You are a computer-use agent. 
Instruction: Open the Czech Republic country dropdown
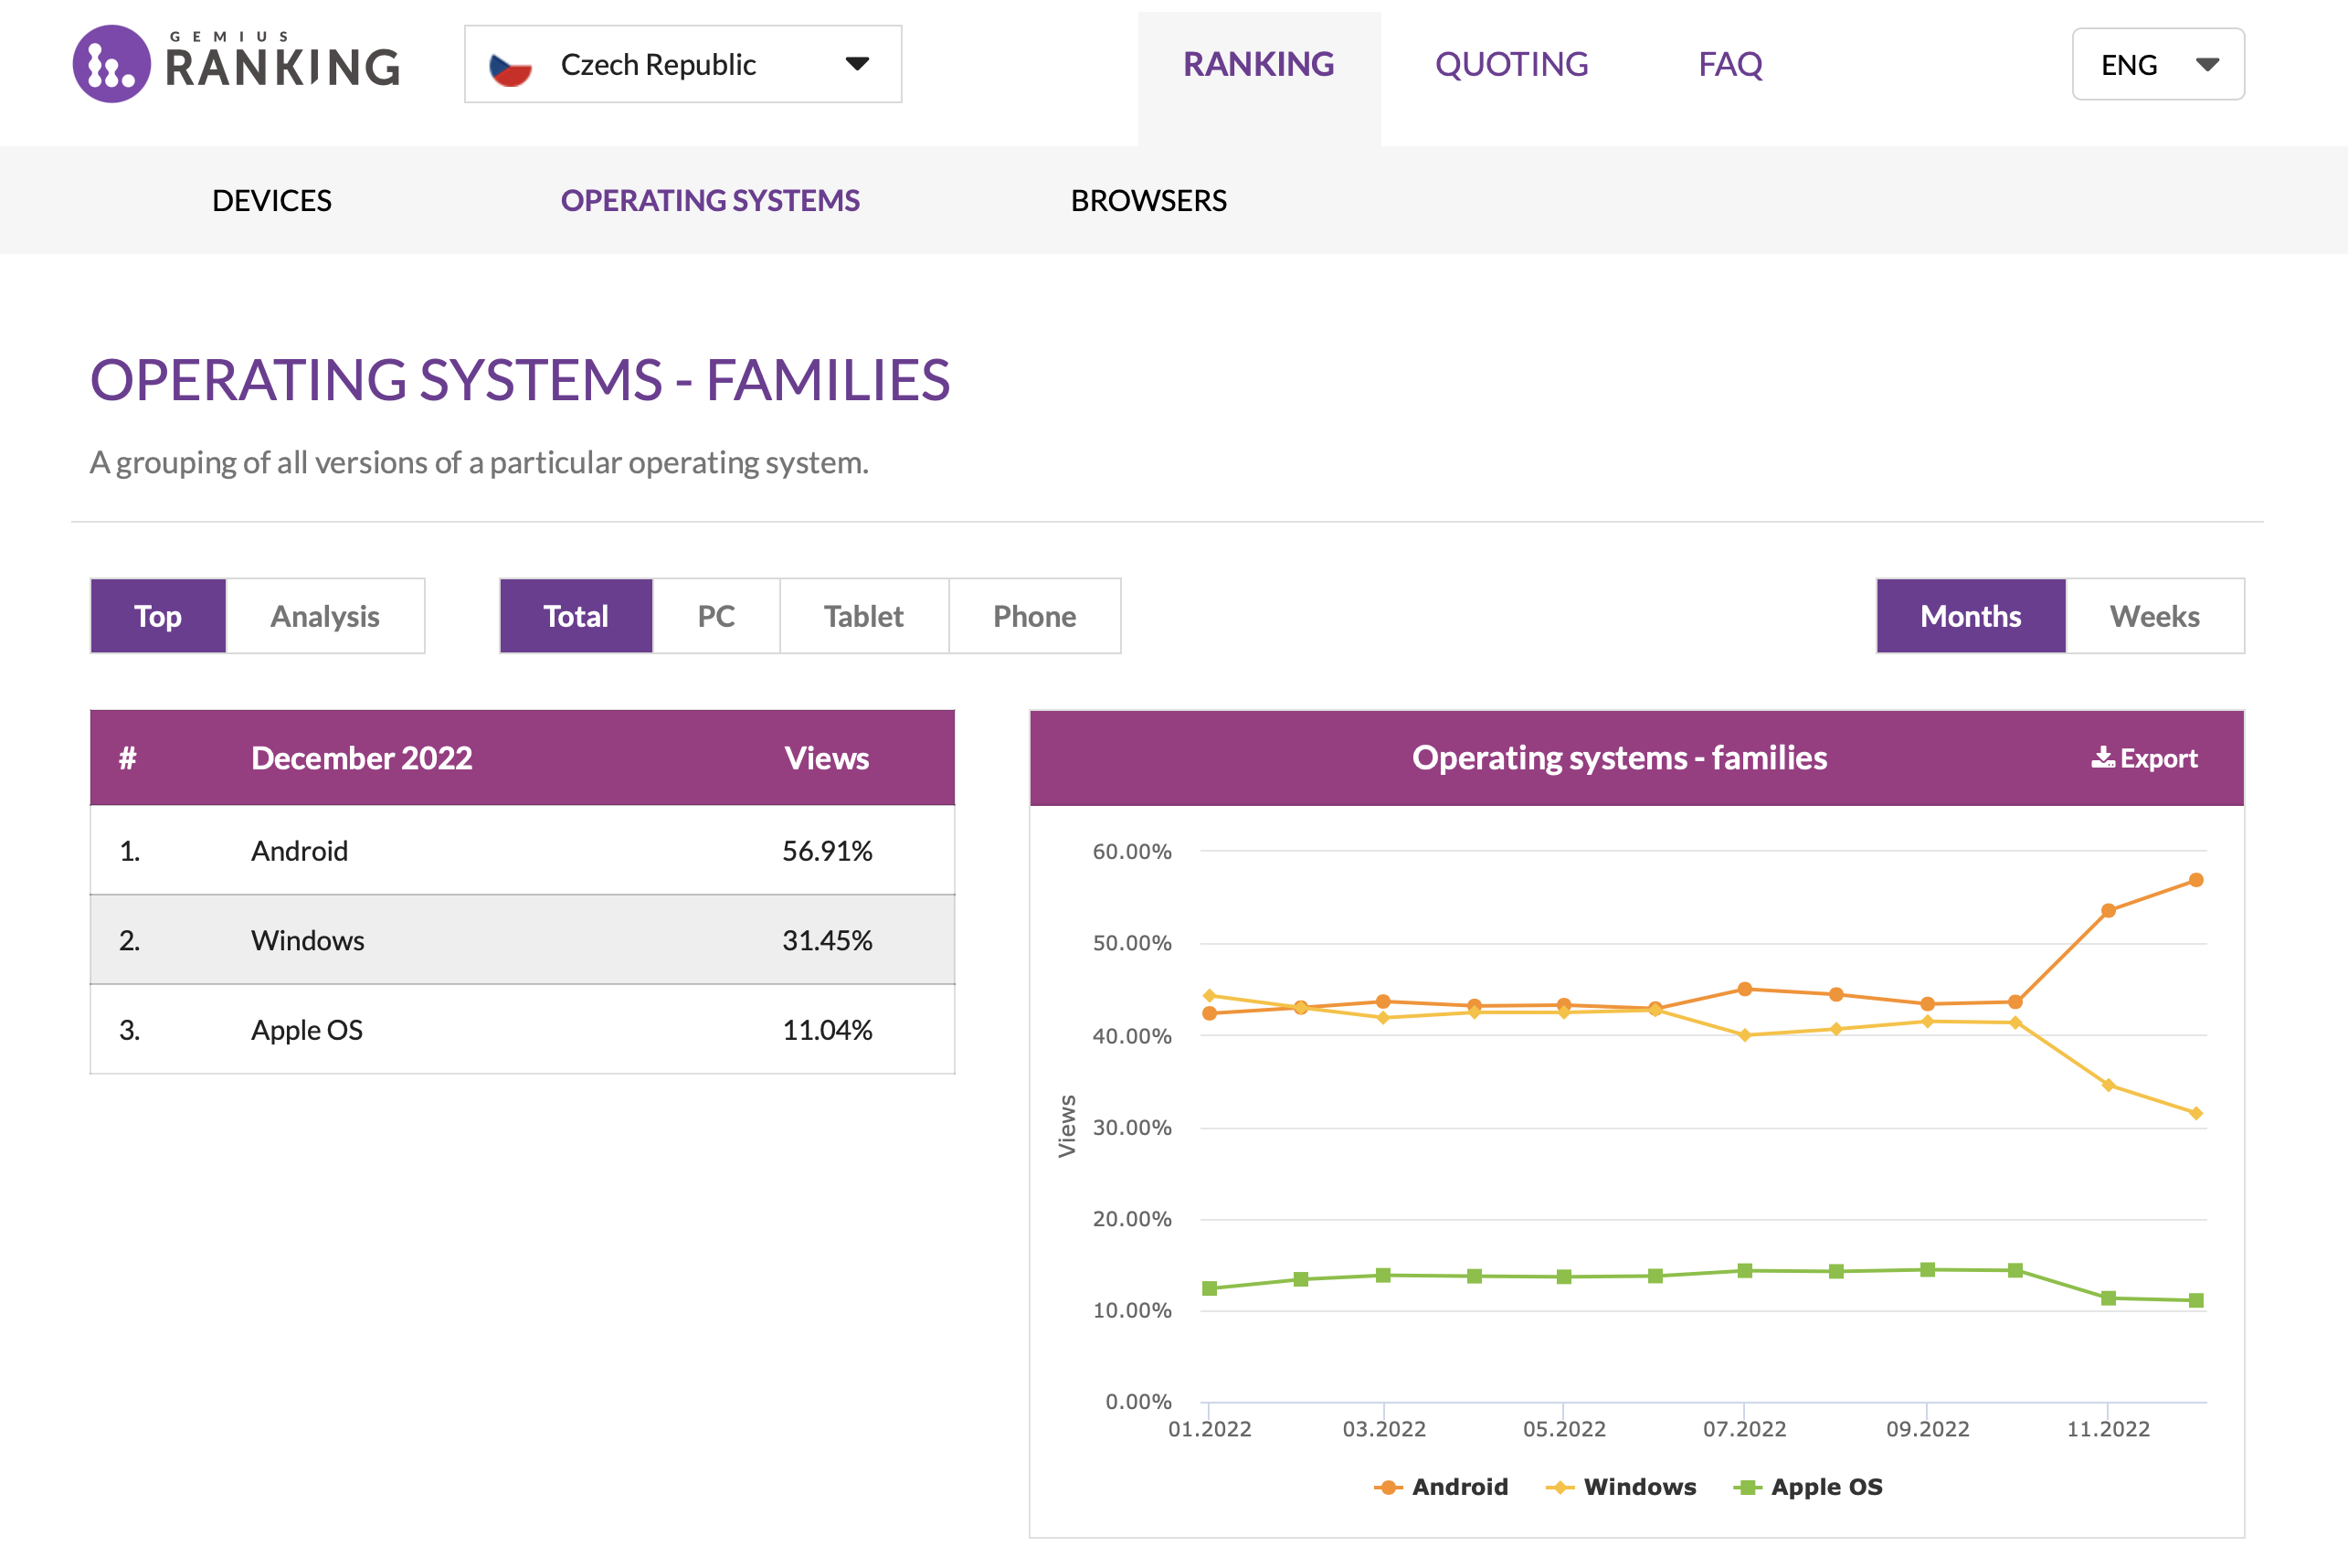pos(682,64)
